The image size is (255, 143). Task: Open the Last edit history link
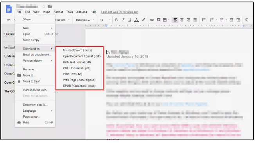120,12
